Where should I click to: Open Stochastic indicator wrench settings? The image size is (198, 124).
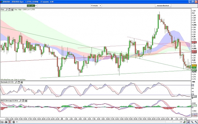tap(16, 82)
